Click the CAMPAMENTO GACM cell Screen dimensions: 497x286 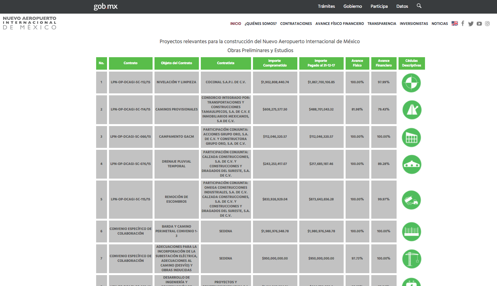click(x=177, y=137)
